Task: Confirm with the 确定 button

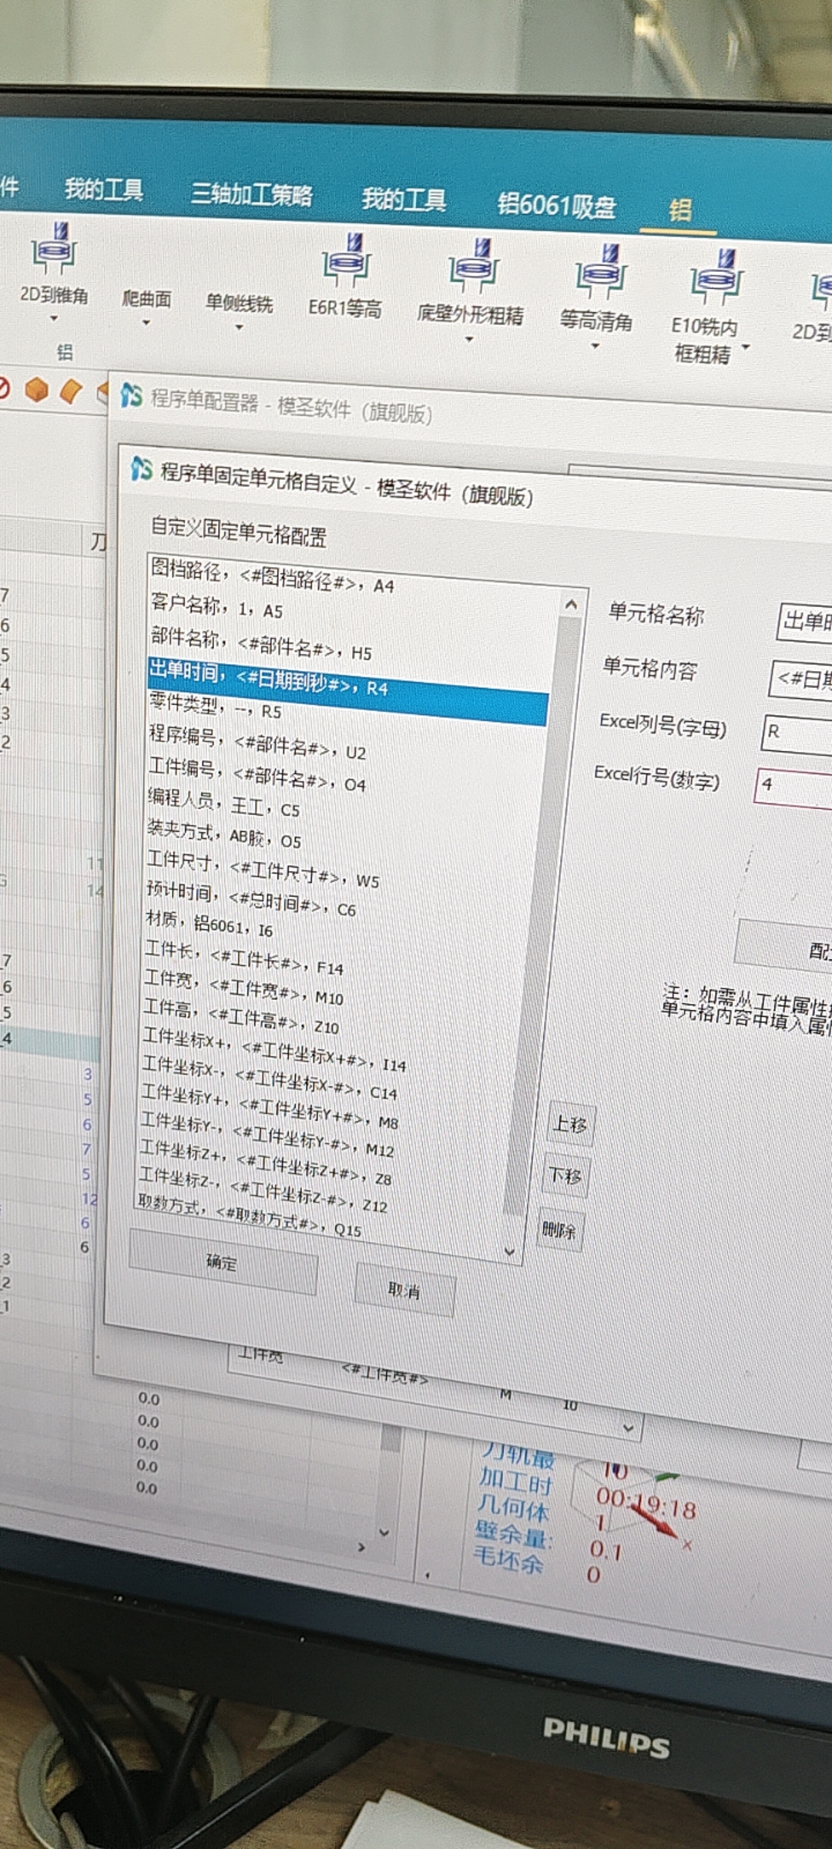Action: (223, 1261)
